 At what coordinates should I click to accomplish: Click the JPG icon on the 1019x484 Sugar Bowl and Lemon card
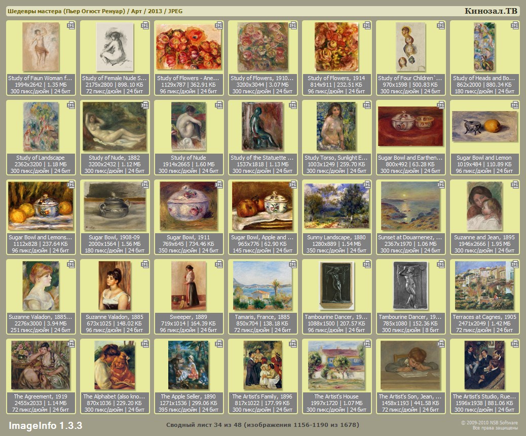tap(514, 105)
